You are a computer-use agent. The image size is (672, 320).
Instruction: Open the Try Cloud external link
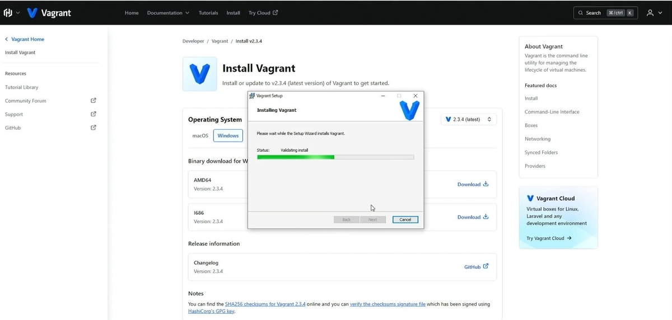coord(263,13)
